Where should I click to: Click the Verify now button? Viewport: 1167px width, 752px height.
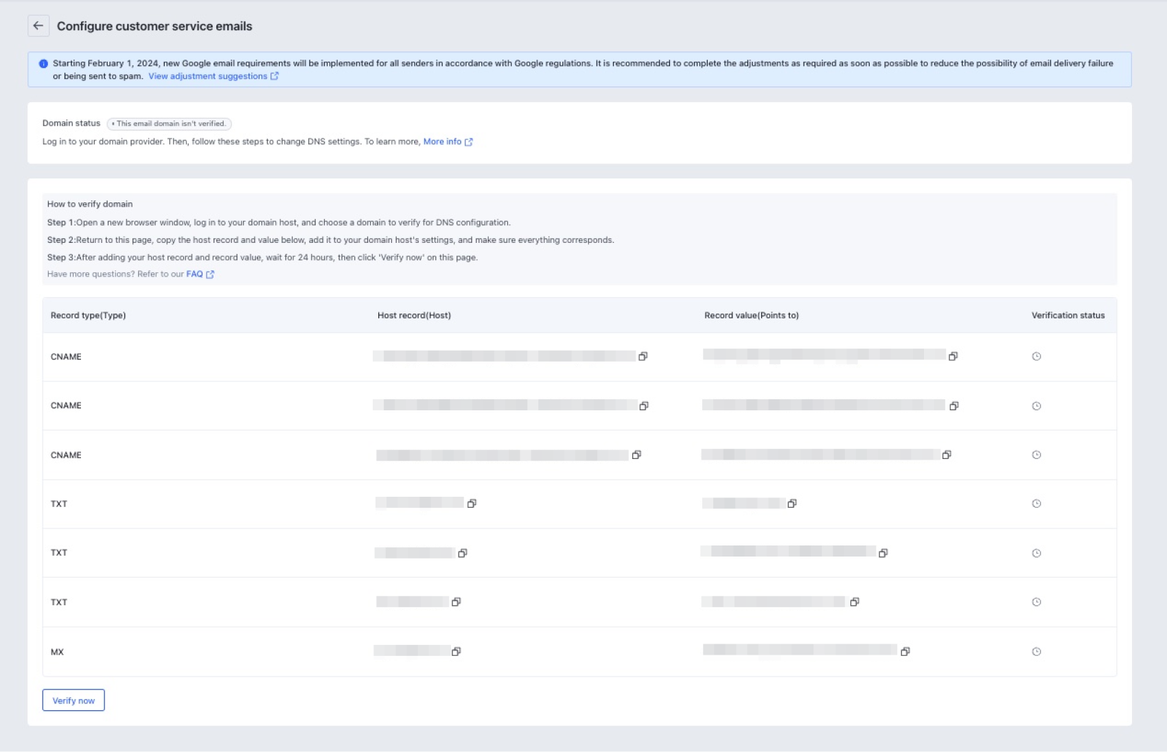coord(73,701)
